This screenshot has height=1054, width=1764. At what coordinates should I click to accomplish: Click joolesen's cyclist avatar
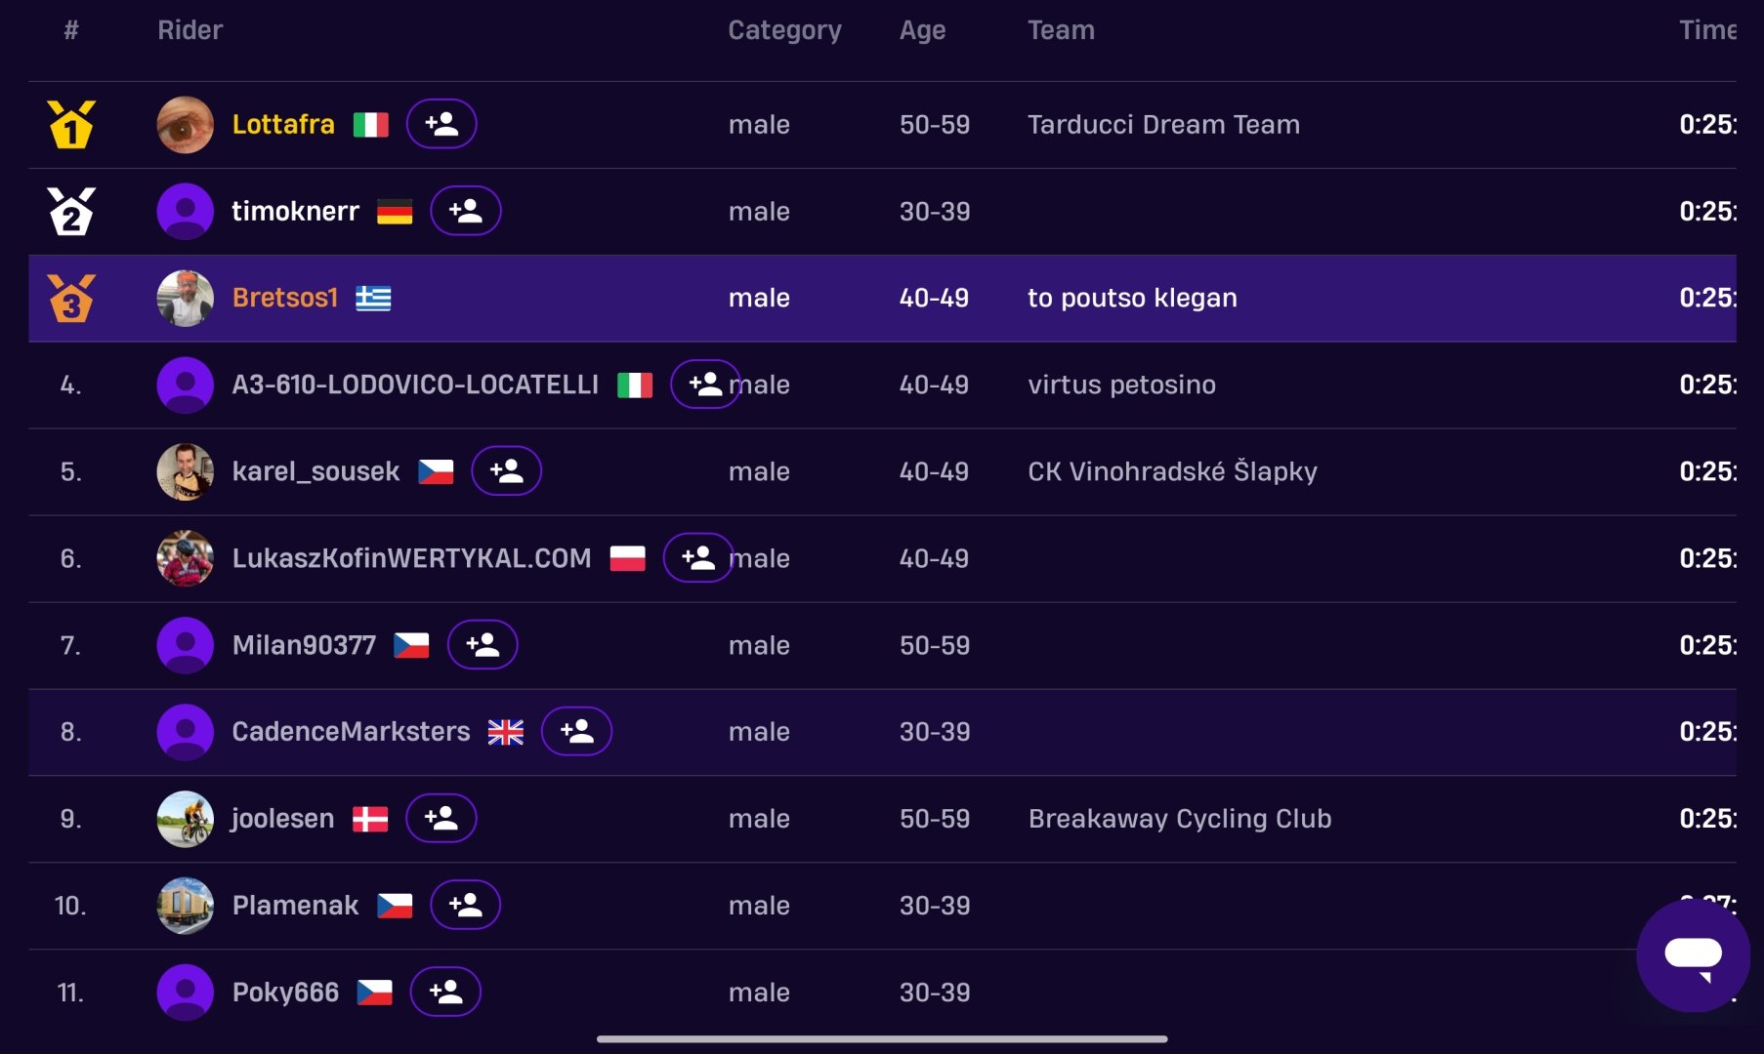click(186, 818)
